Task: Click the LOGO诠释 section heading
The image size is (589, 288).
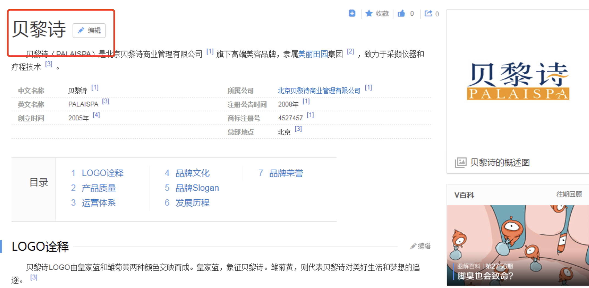Action: click(x=40, y=246)
